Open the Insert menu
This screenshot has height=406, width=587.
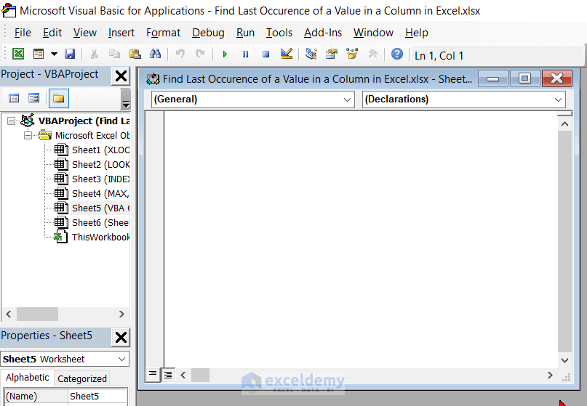(121, 33)
